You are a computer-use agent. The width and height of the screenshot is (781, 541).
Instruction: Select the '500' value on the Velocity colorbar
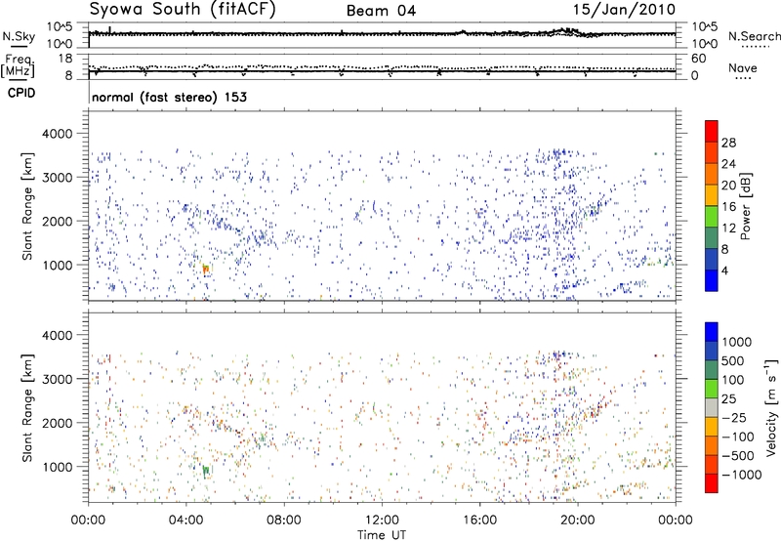pyautogui.click(x=733, y=361)
